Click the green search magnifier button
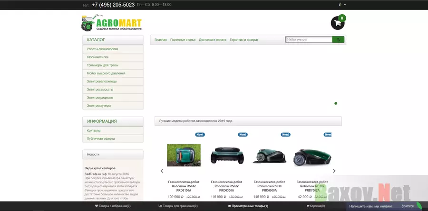The width and height of the screenshot is (428, 211). click(338, 39)
